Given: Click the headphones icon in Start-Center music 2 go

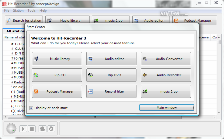Looking at the screenshot, I should click(145, 91).
